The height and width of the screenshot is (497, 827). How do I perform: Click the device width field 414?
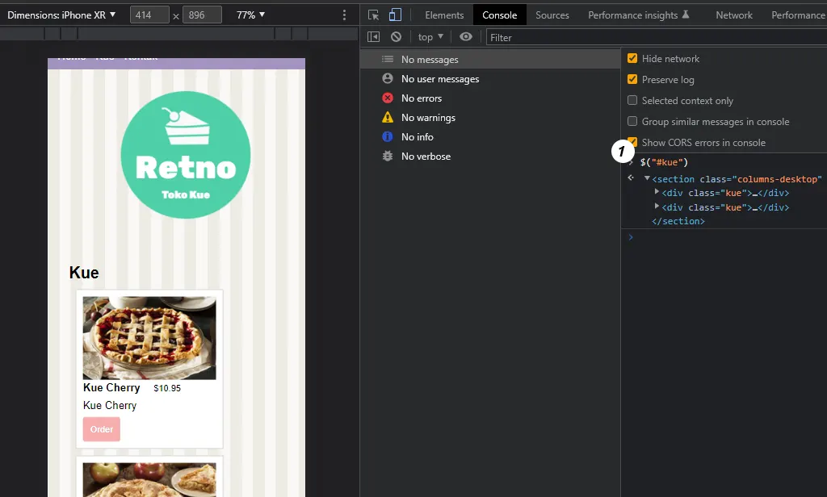149,15
